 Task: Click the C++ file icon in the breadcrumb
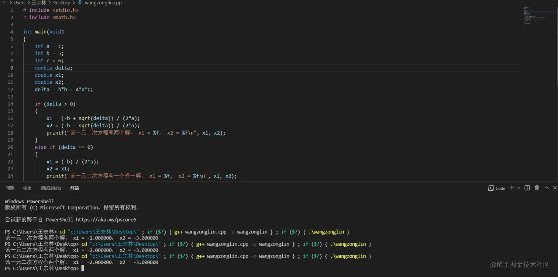coord(81,3)
